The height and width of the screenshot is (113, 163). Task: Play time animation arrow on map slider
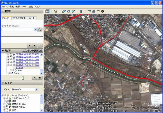click(x=127, y=17)
